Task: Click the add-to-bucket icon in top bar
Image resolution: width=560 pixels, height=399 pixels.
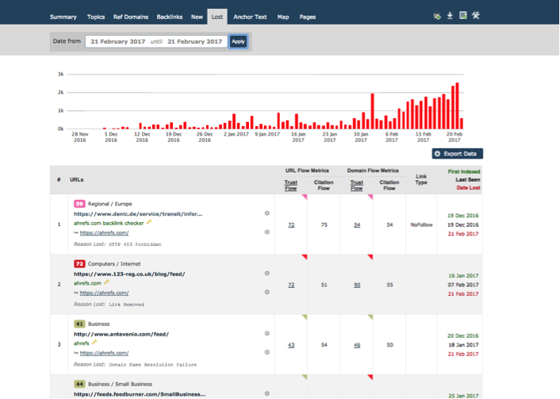Action: tap(437, 15)
